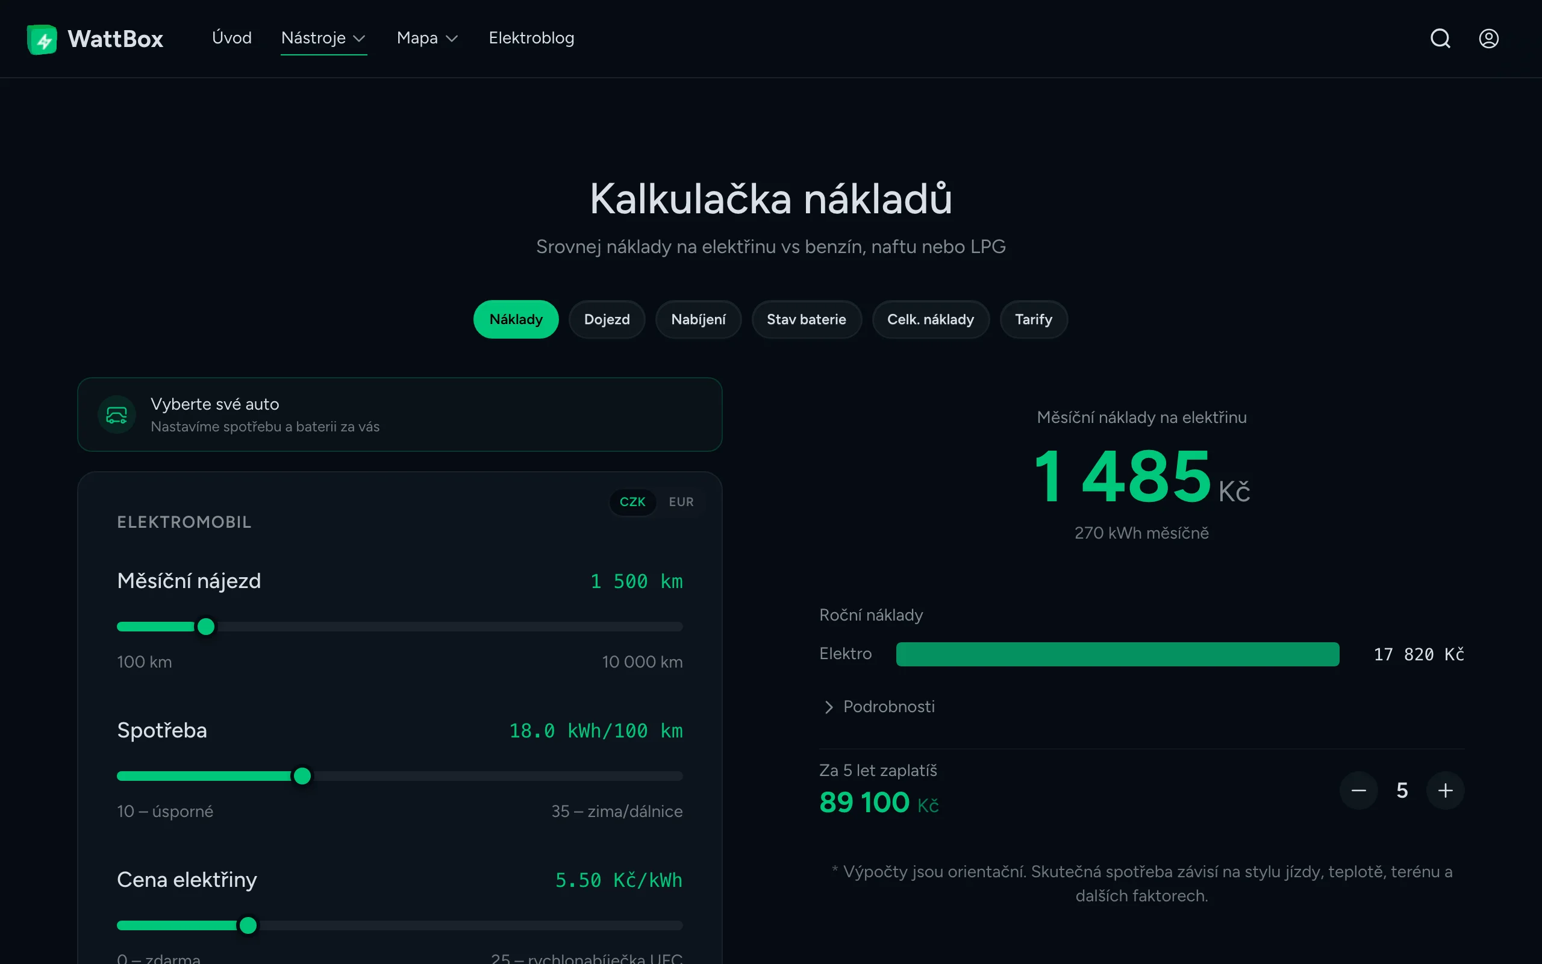The height and width of the screenshot is (964, 1542).
Task: Switch currency to EUR
Action: [681, 502]
